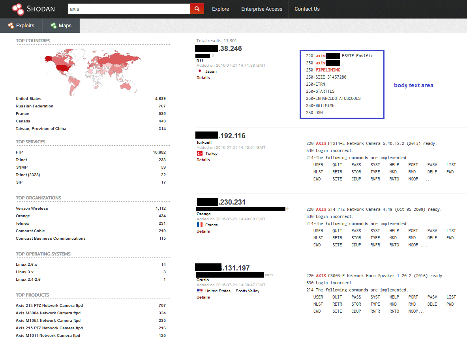
Task: Click the 'AXIS P1214-E Network Camera' banner line
Action: tap(371, 143)
